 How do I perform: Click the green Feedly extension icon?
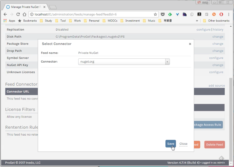170,14
